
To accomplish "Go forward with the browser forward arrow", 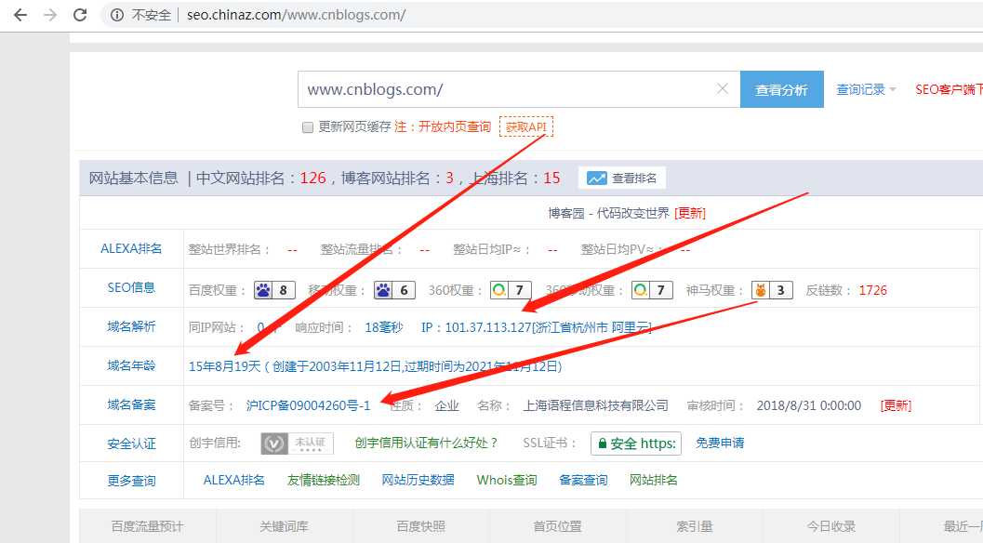I will point(50,15).
